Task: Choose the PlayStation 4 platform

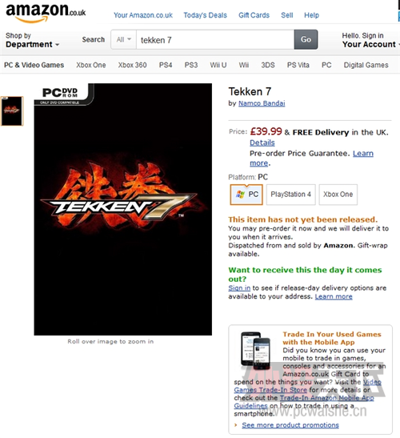Action: (291, 195)
